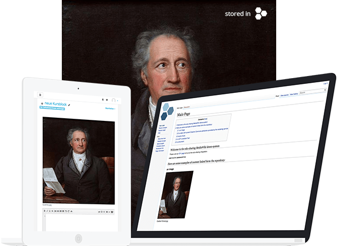
Task: Open 'Random page' in the wiki sidebar
Action: pos(162,130)
